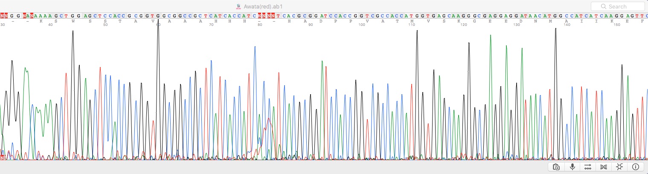Click ruler position label 150
The height and width of the screenshot is (174, 648).
[617, 25]
